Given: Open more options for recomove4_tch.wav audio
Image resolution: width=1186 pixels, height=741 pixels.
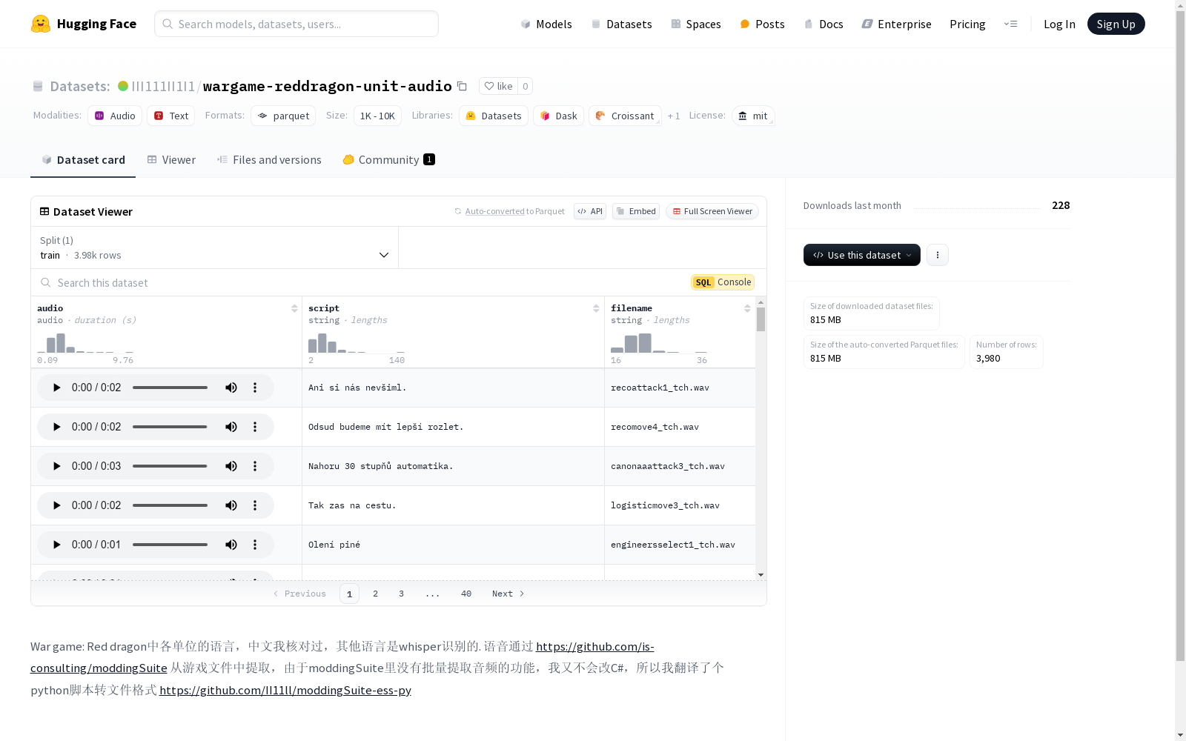Looking at the screenshot, I should (255, 427).
